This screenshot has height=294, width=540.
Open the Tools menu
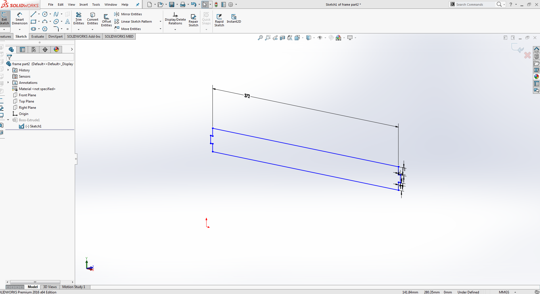click(x=96, y=5)
